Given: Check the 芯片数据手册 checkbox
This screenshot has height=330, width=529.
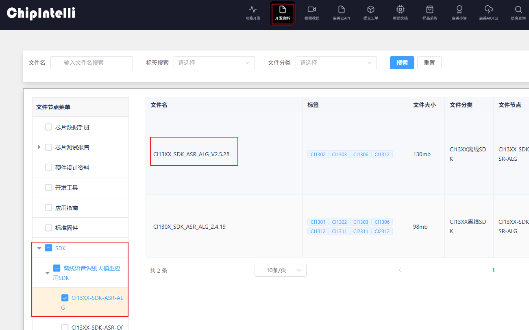Looking at the screenshot, I should (x=48, y=127).
